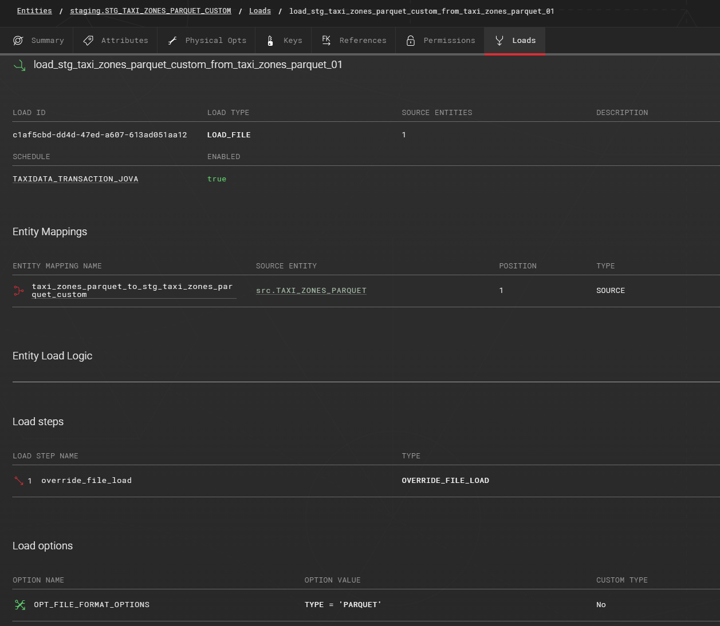Click the OPT_FILE_FORMAT_OPTIONS option icon
Image resolution: width=720 pixels, height=626 pixels.
point(20,605)
